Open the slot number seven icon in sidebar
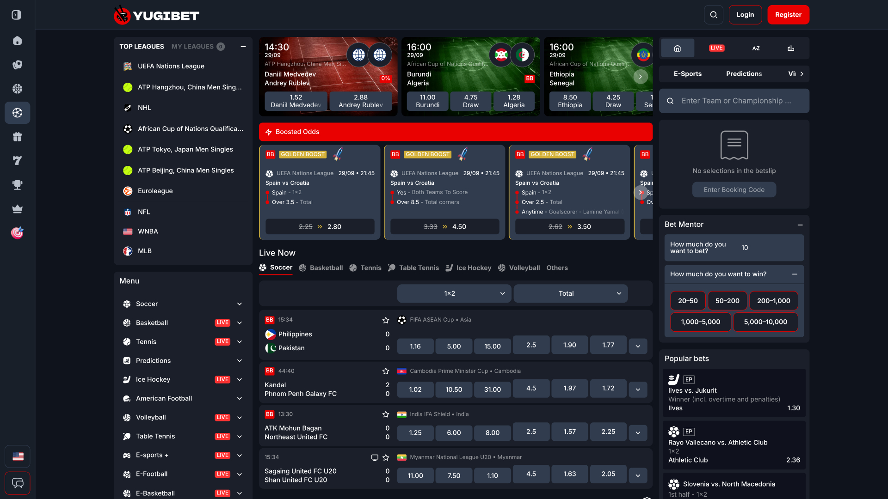The image size is (888, 499). tap(17, 161)
